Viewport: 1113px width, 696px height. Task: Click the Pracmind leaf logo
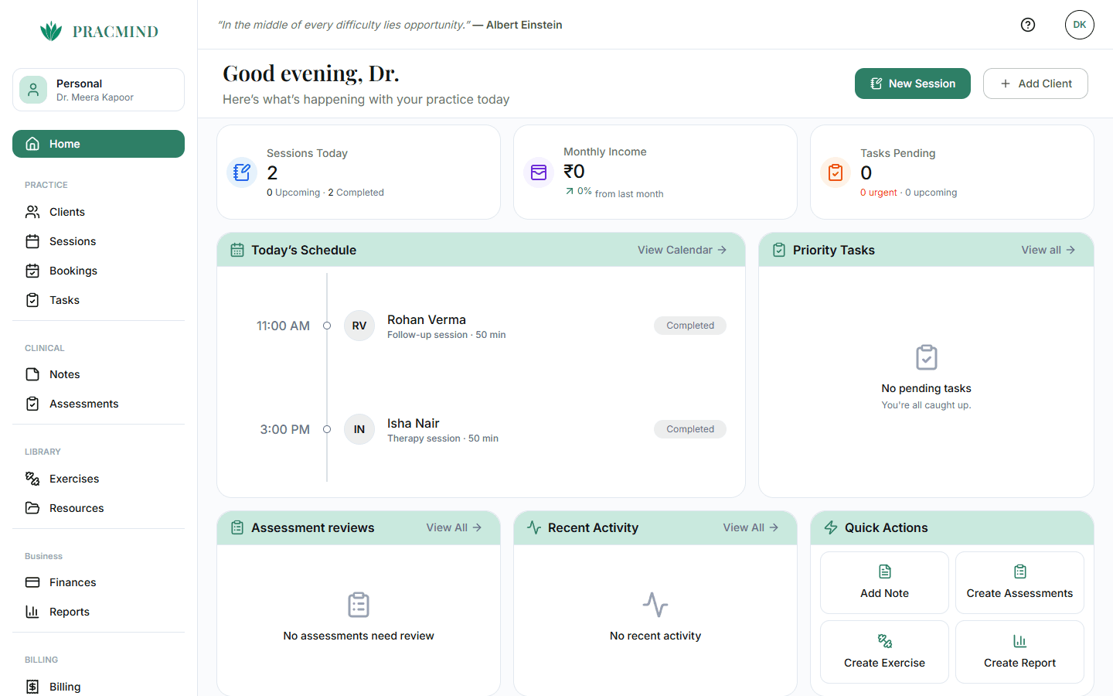(x=51, y=31)
